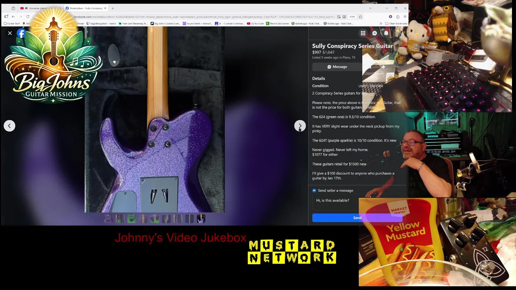
Task: Click the $997 price text
Action: (x=316, y=52)
